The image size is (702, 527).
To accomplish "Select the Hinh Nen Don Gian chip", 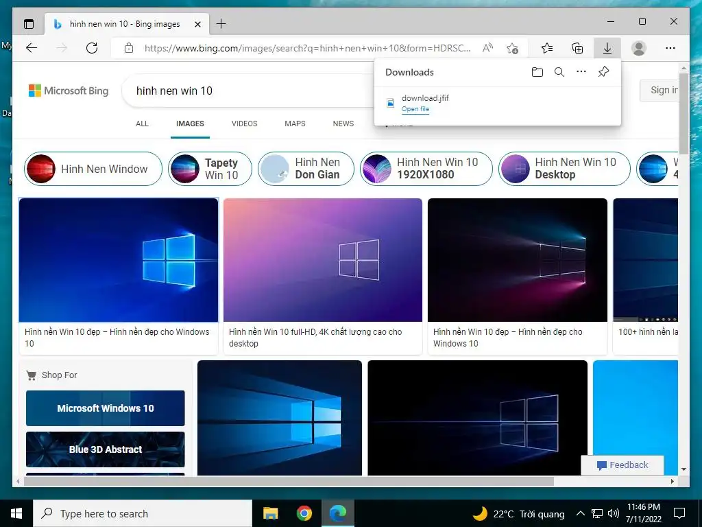I will (306, 169).
